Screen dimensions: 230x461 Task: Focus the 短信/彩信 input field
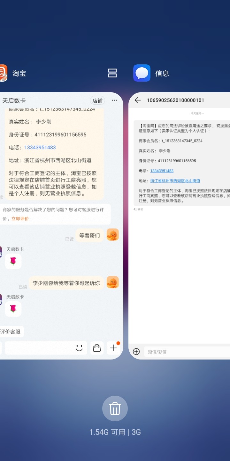[x=187, y=352]
